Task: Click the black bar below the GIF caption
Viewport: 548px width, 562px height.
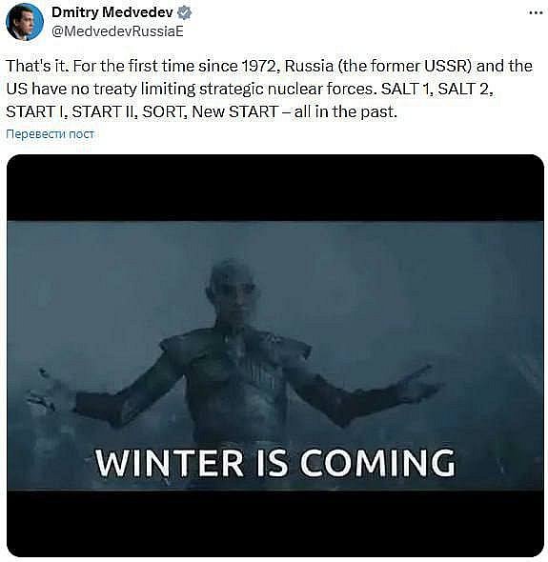Action: [x=275, y=523]
